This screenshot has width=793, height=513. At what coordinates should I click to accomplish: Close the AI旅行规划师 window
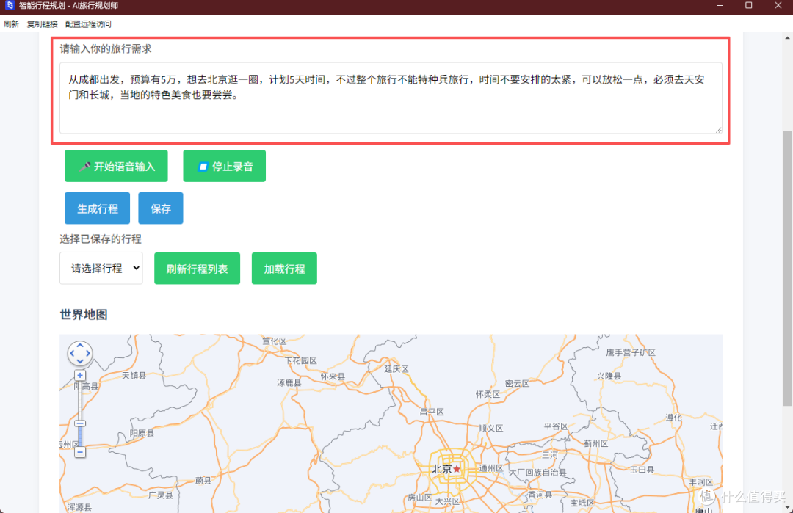(x=778, y=6)
